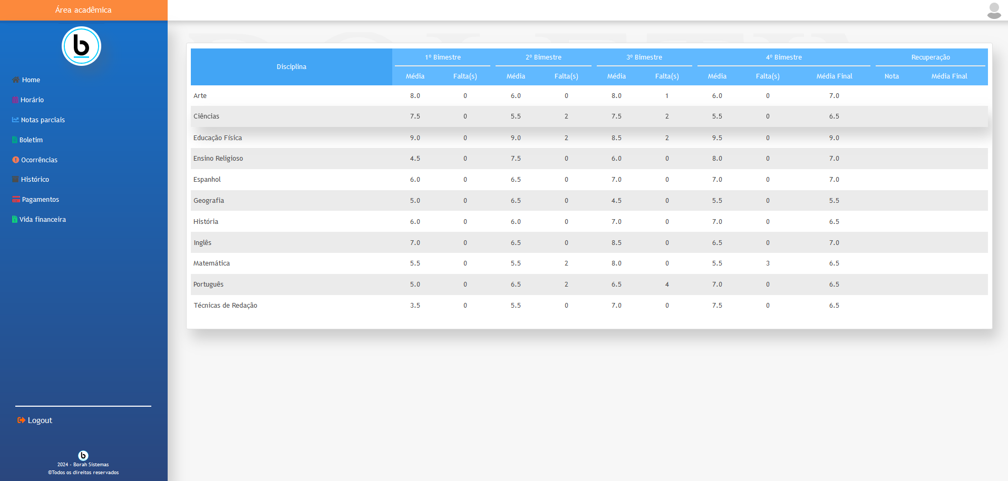Click the Disciplina column header

[x=292, y=66]
